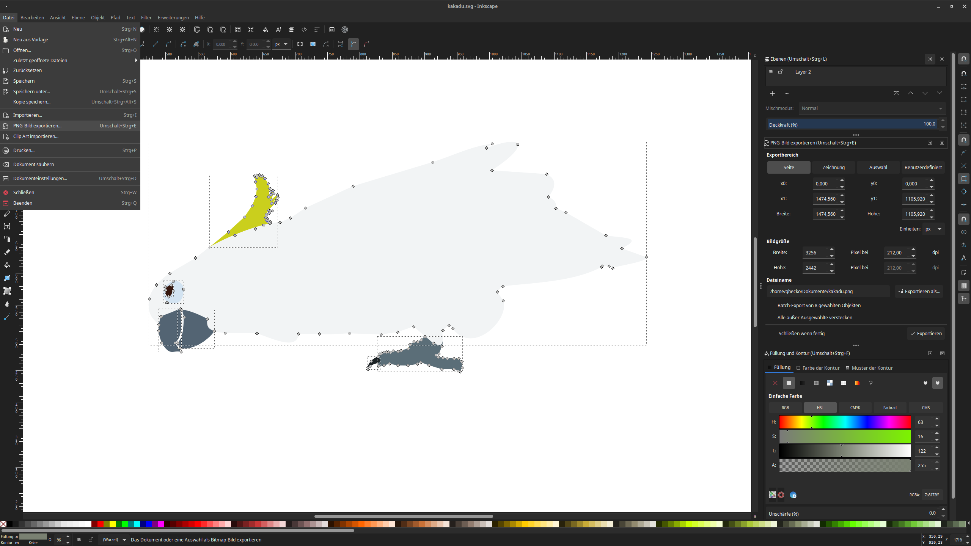Open the Einheiten px units dropdown
The width and height of the screenshot is (971, 546).
(933, 229)
